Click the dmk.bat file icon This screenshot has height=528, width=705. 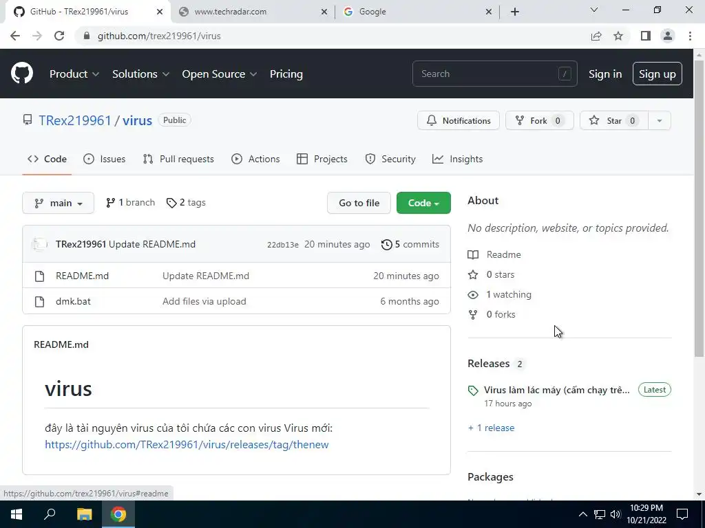pyautogui.click(x=39, y=302)
